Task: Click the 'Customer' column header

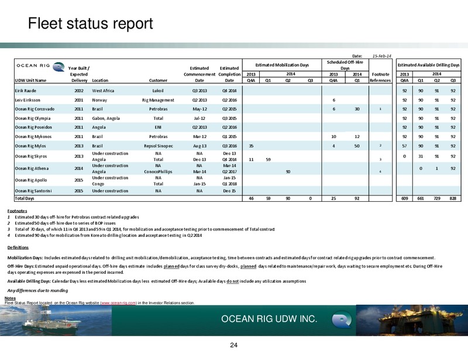Action: [x=158, y=80]
